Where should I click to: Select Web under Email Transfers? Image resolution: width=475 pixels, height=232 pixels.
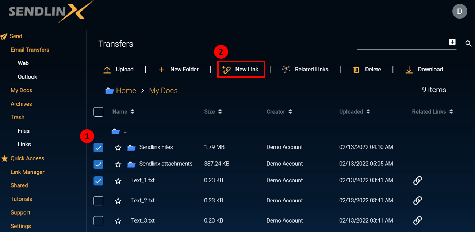point(23,63)
